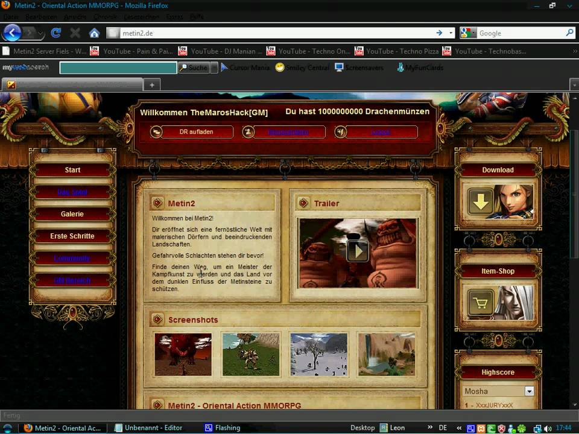Open the Windows start orb

[x=7, y=428]
